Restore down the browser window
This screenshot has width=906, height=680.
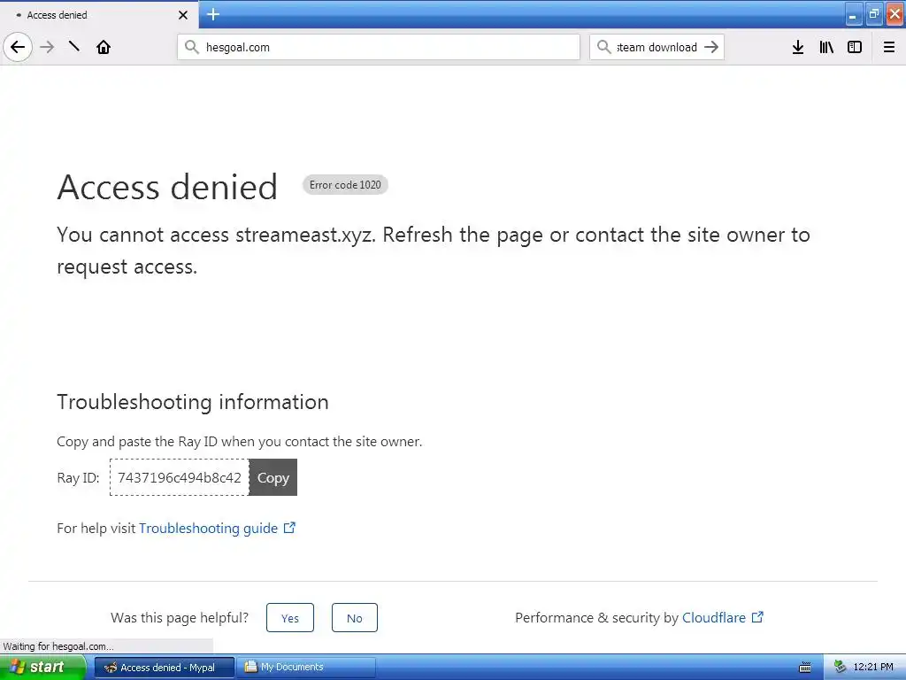pos(873,14)
